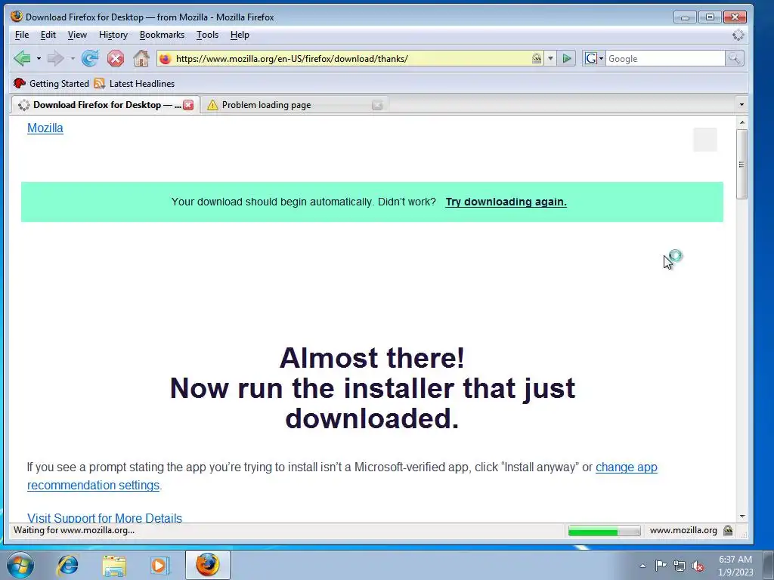Open Windows Explorer from the taskbar

pos(113,565)
